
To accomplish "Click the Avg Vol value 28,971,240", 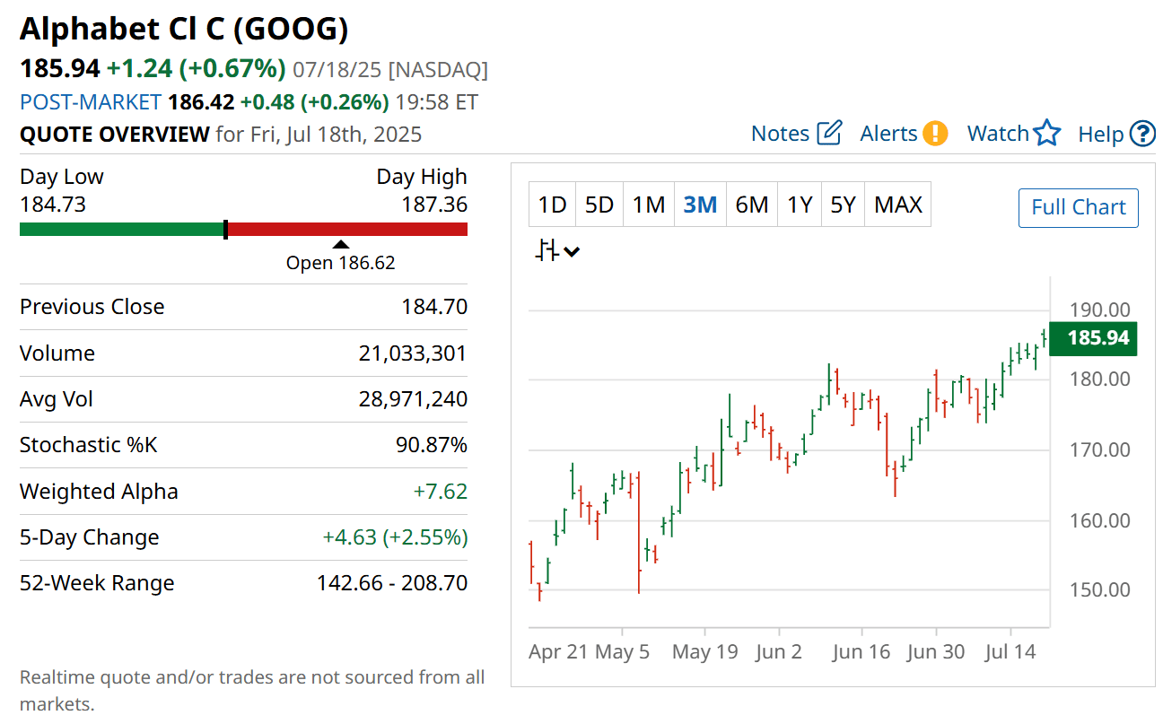I will (413, 399).
